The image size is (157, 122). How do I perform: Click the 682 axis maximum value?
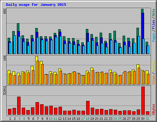(5, 11)
